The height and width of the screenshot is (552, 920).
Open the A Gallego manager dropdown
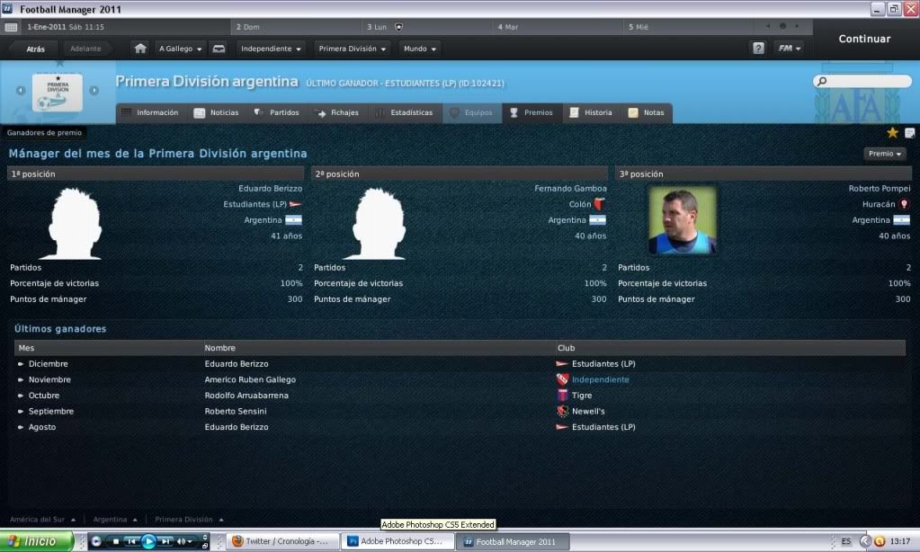(x=180, y=49)
